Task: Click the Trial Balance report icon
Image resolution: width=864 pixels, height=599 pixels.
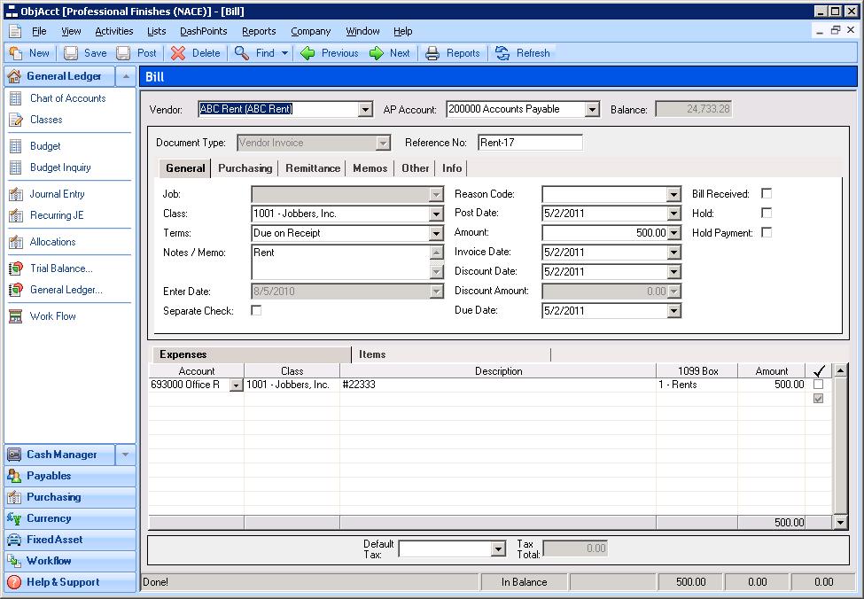Action: pyautogui.click(x=16, y=268)
